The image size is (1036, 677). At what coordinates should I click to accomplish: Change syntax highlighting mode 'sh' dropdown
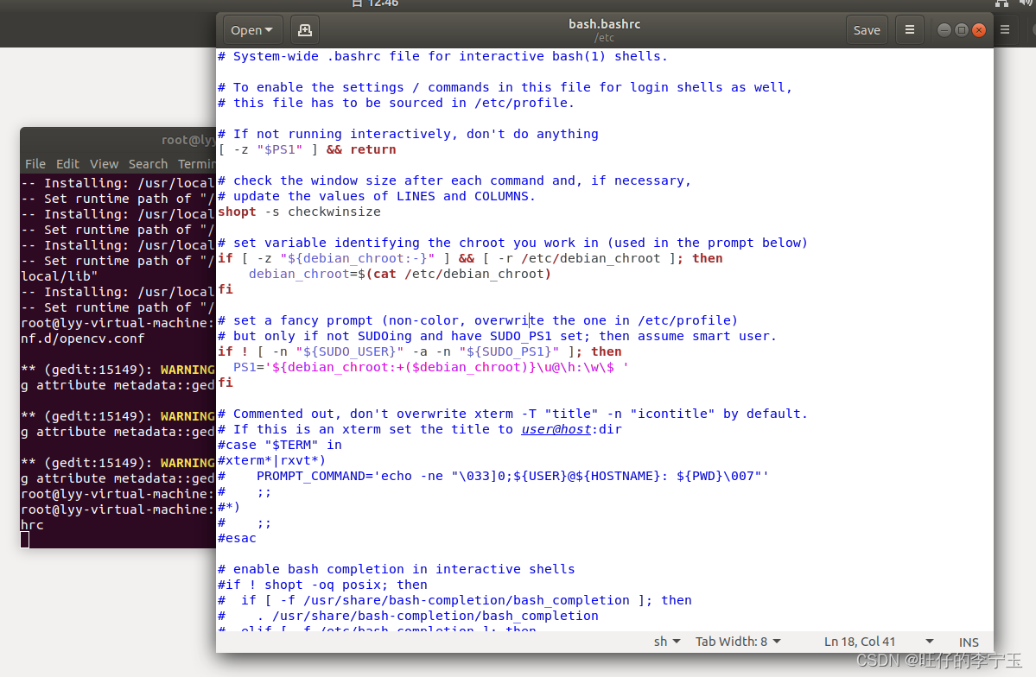point(667,642)
